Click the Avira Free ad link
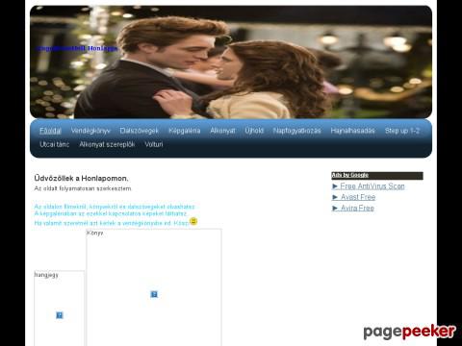 tap(353, 208)
